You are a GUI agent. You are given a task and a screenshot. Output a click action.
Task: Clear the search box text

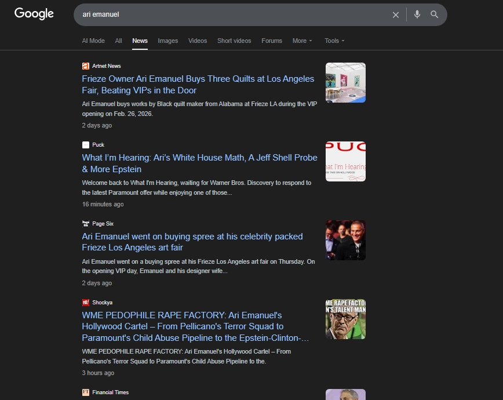[396, 15]
